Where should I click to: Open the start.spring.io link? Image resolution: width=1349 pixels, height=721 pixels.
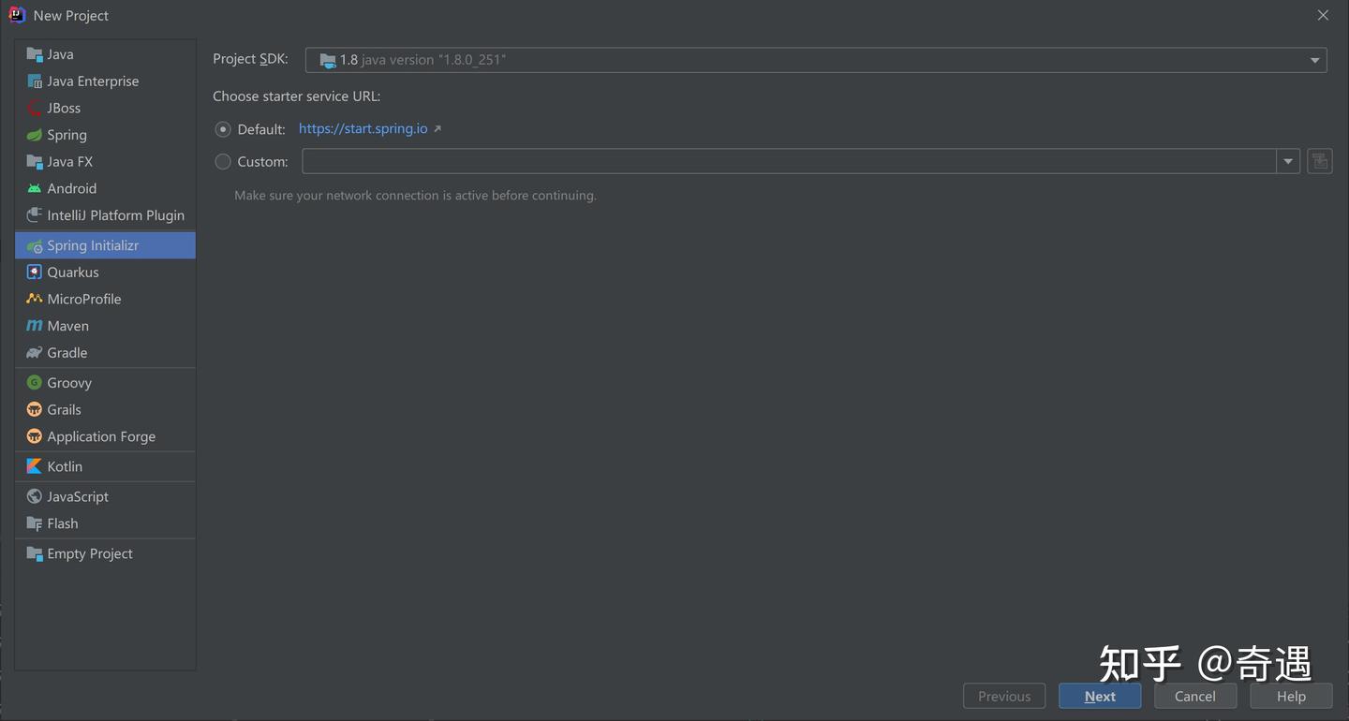point(363,128)
